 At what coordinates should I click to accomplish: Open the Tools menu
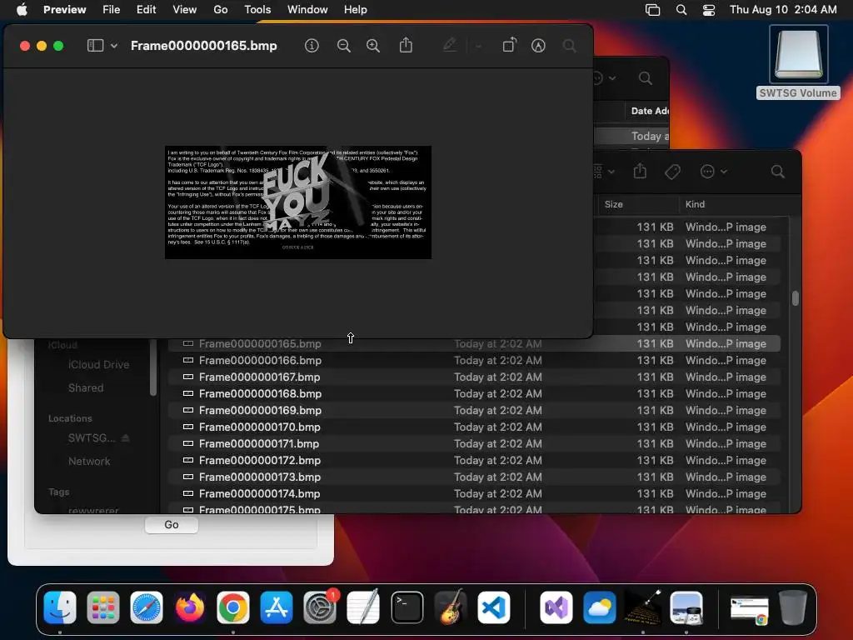(257, 9)
